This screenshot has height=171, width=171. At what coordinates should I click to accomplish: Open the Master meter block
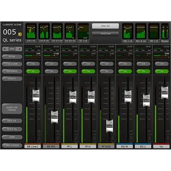pyautogui.click(x=165, y=33)
